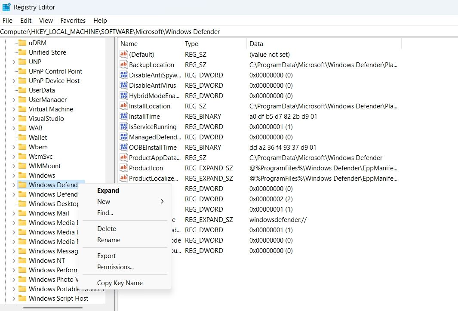Image resolution: width=458 pixels, height=311 pixels.
Task: Click the windowsdefender:// data value
Action: point(278,219)
